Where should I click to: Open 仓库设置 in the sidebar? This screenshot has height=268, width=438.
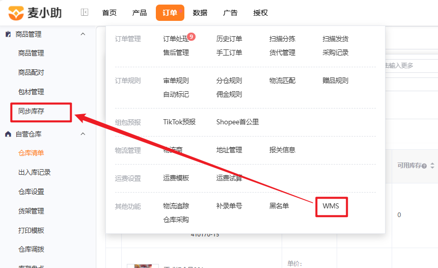pos(31,192)
